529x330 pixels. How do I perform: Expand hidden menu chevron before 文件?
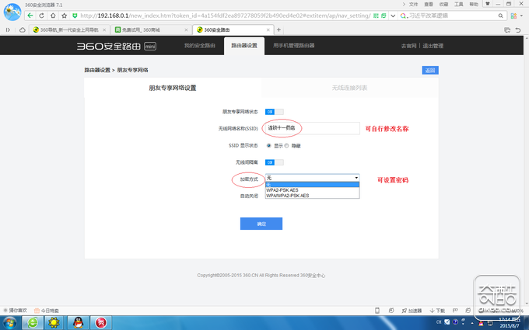click(404, 4)
